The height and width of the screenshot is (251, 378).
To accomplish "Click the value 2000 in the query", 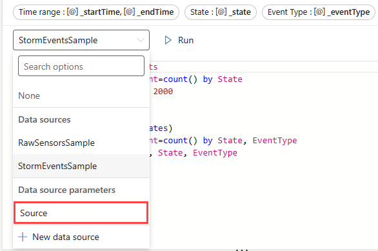I will [163, 92].
